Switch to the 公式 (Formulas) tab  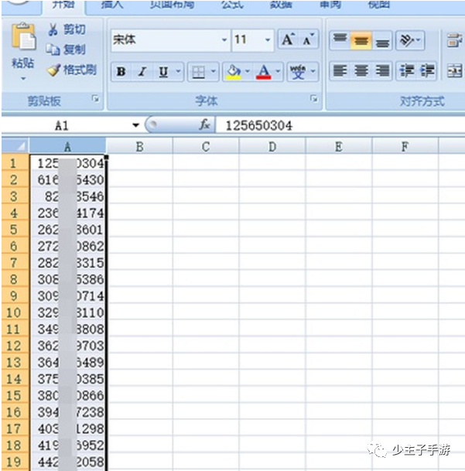(x=232, y=5)
